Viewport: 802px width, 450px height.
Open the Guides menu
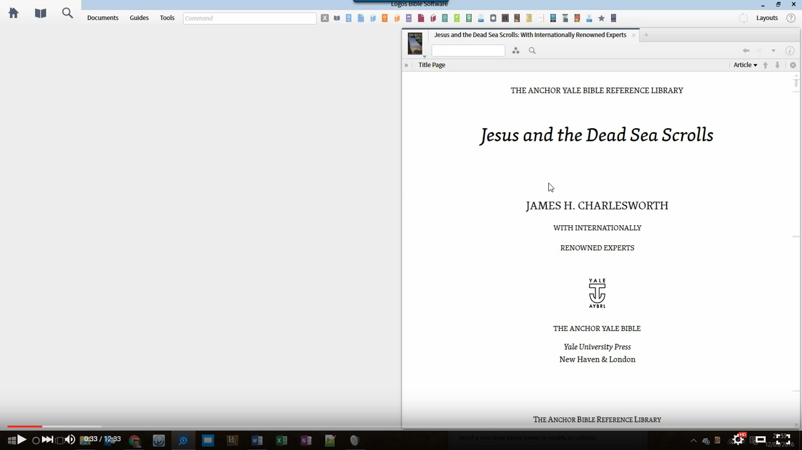[x=139, y=18]
